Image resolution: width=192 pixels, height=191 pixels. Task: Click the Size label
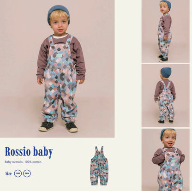[8, 173]
